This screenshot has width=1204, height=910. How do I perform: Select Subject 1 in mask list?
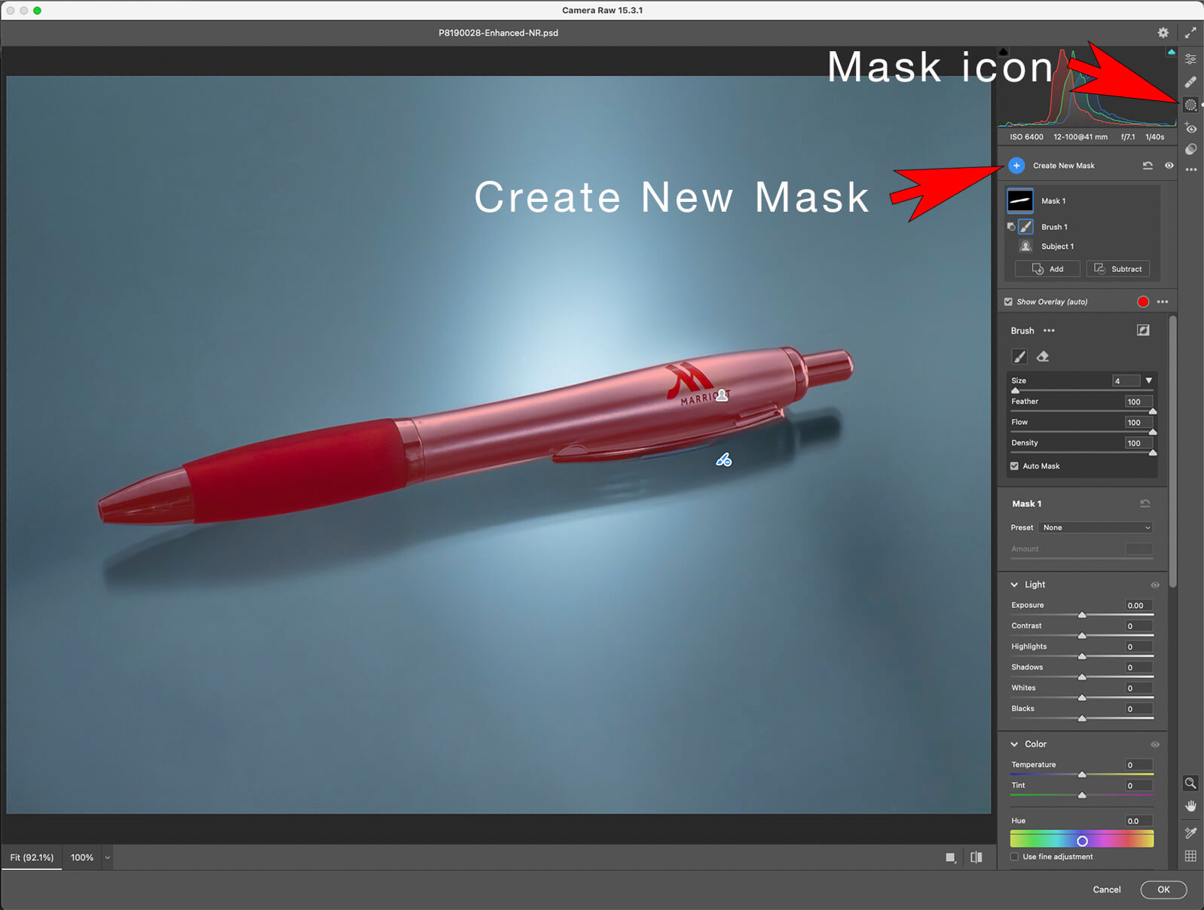pos(1056,246)
